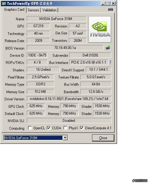Toggle the DirectCompute 4.1 checkbox
The height and width of the screenshot is (183, 149).
(x=82, y=128)
